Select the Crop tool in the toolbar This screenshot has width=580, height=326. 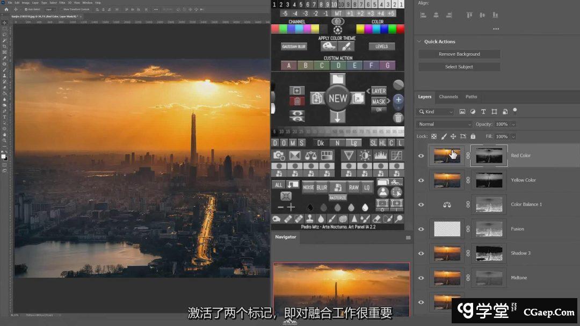tap(4, 46)
